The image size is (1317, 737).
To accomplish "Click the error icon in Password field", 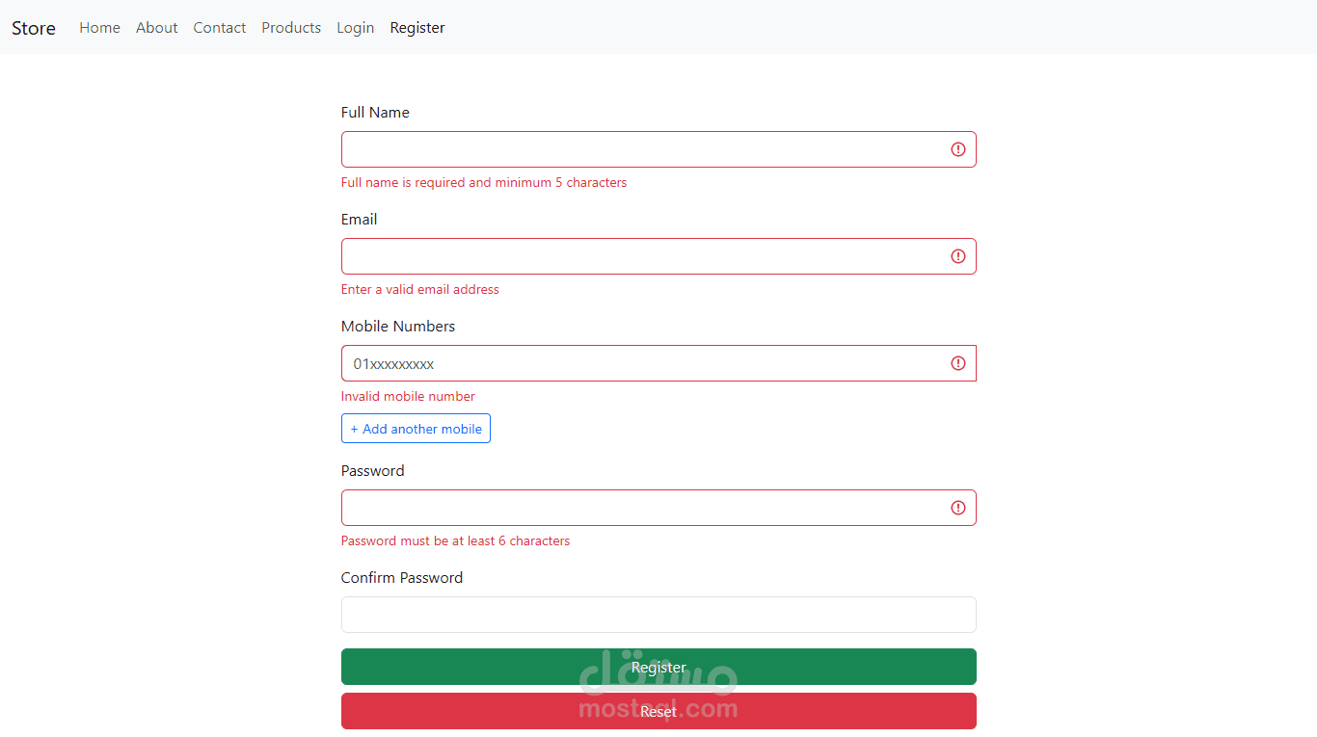I will point(957,508).
